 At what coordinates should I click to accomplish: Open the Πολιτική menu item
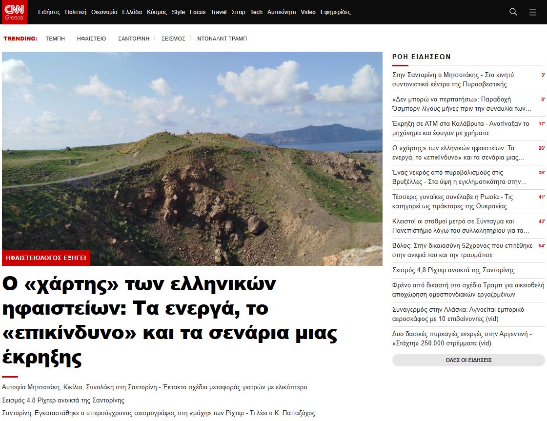(x=76, y=12)
